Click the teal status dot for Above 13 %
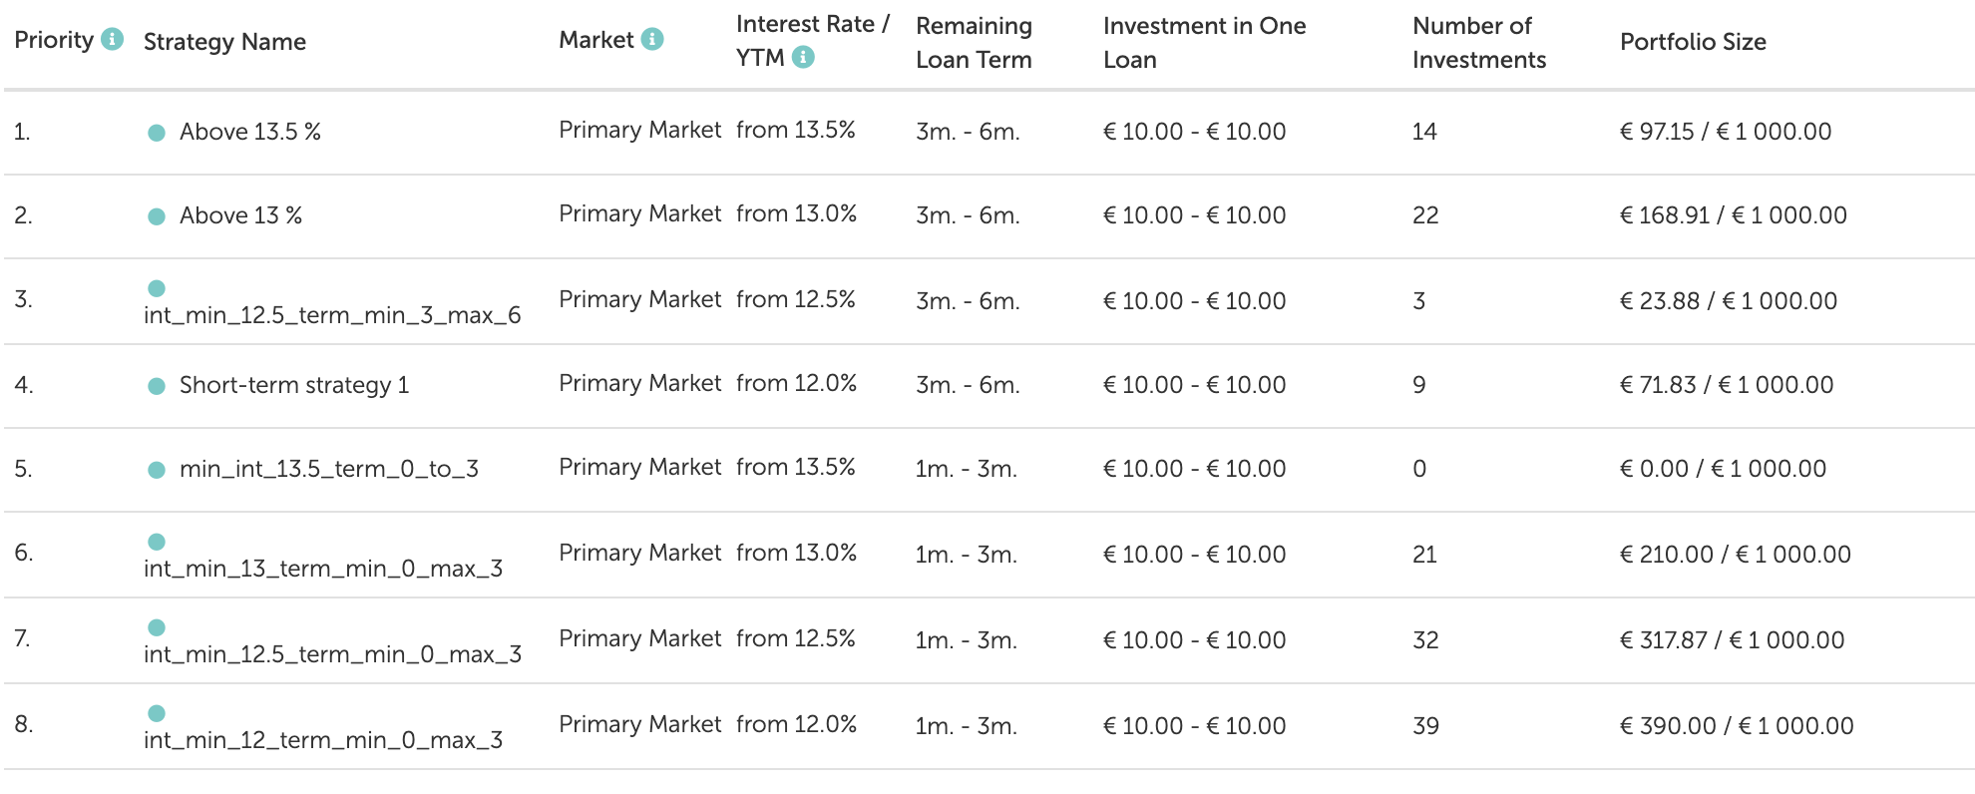The height and width of the screenshot is (794, 1975). point(157,216)
